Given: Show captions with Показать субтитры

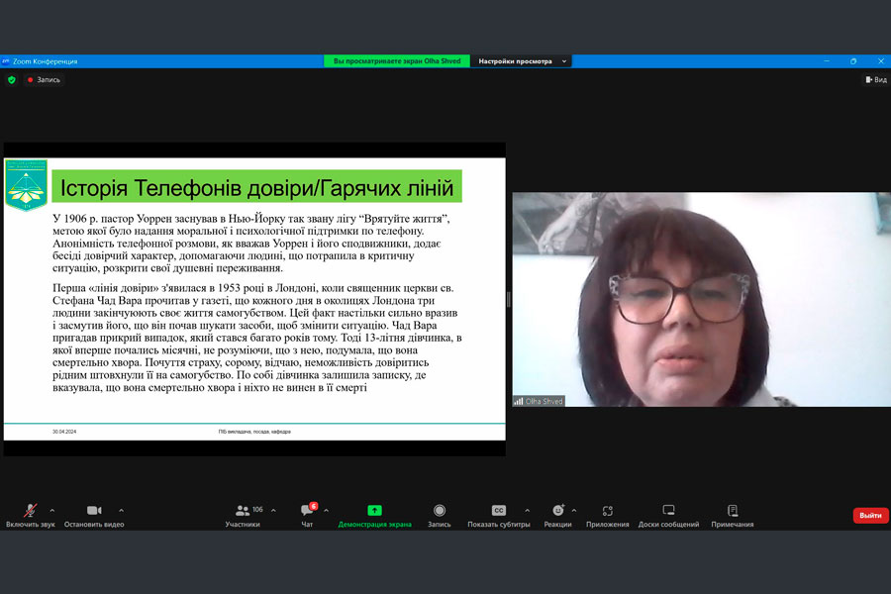Looking at the screenshot, I should click(x=498, y=516).
